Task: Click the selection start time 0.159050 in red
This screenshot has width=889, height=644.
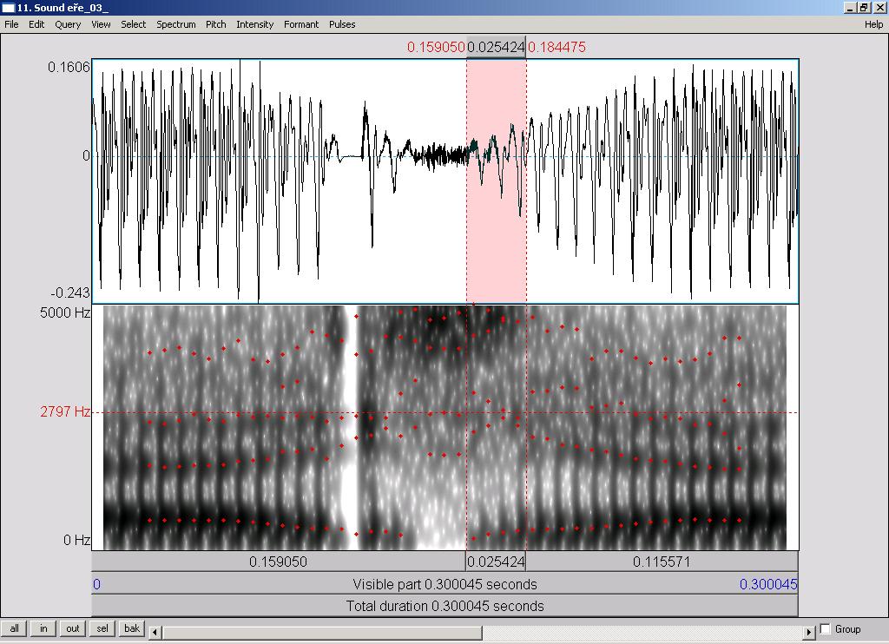Action: tap(436, 47)
